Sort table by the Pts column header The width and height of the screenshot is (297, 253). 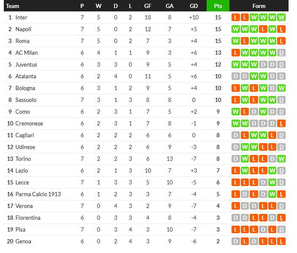pos(218,6)
